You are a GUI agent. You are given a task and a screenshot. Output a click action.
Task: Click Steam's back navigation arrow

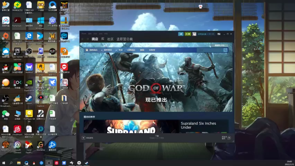tap(83, 39)
